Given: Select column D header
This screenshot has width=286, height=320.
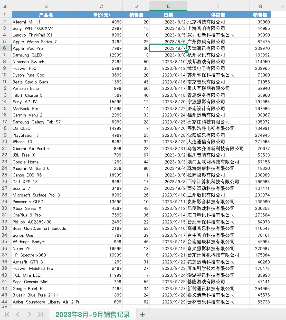Looking at the screenshot, I should coord(136,6).
